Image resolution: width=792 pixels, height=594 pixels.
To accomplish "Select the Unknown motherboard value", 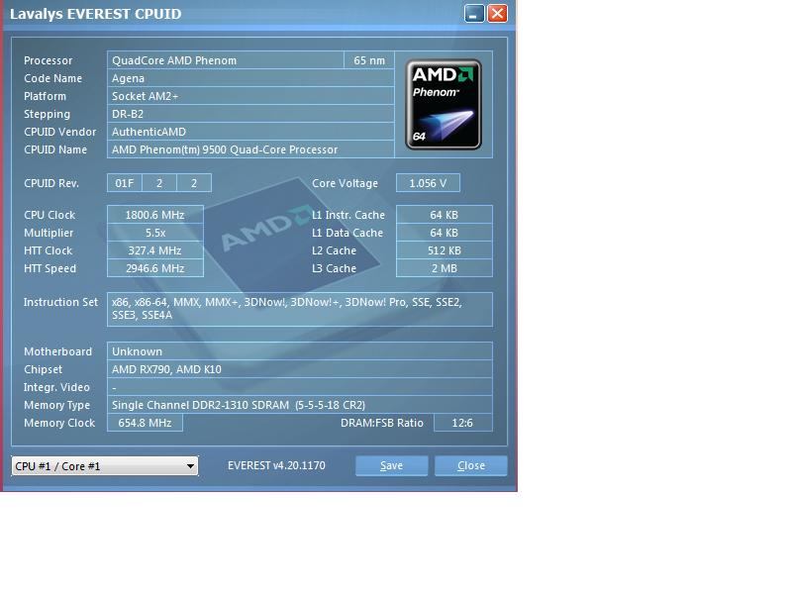I will 300,351.
